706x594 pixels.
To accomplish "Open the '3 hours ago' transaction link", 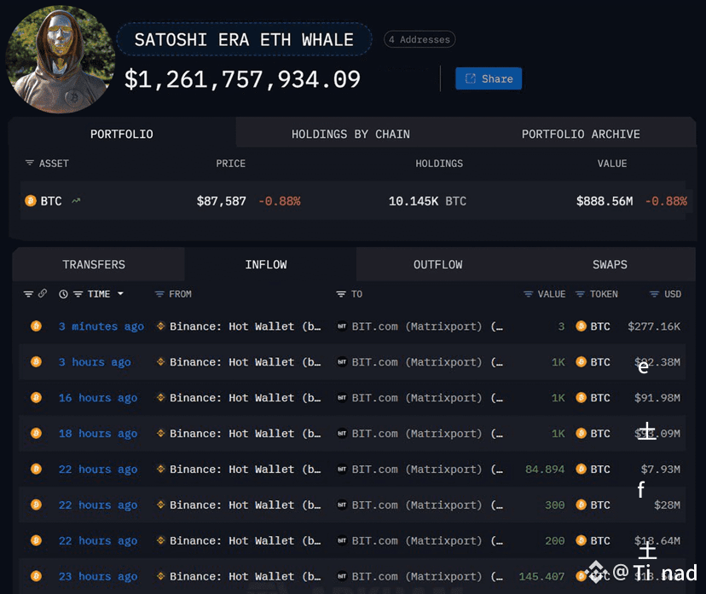I will pos(95,362).
